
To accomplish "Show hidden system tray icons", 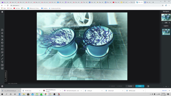I will (x=150, y=94).
